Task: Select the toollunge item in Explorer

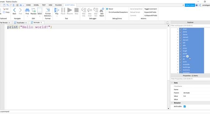Action: (186, 67)
